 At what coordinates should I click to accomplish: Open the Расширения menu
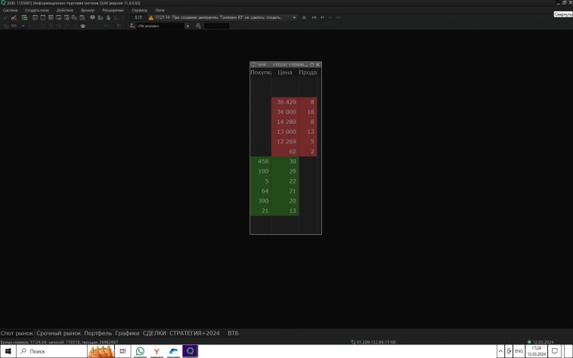pyautogui.click(x=113, y=11)
